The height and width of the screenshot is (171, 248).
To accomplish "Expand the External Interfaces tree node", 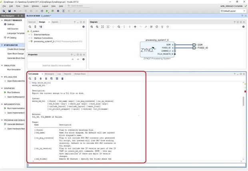I will (32, 34).
